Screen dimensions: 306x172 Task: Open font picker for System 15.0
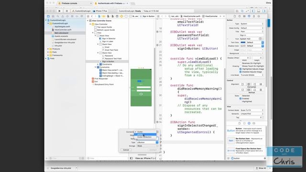click(x=260, y=39)
